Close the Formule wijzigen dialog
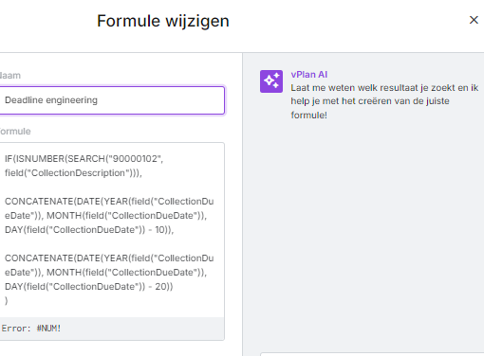484x356 pixels. (474, 20)
